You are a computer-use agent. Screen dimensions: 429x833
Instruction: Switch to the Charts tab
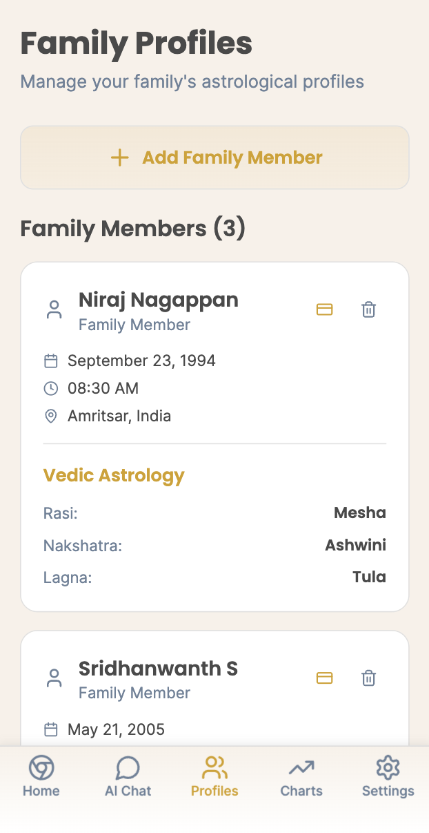pos(301,777)
